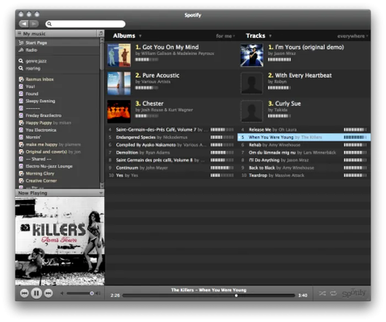Image resolution: width=386 pixels, height=322 pixels.
Task: Open the Original and cover(s) playlist
Action: (x=57, y=152)
